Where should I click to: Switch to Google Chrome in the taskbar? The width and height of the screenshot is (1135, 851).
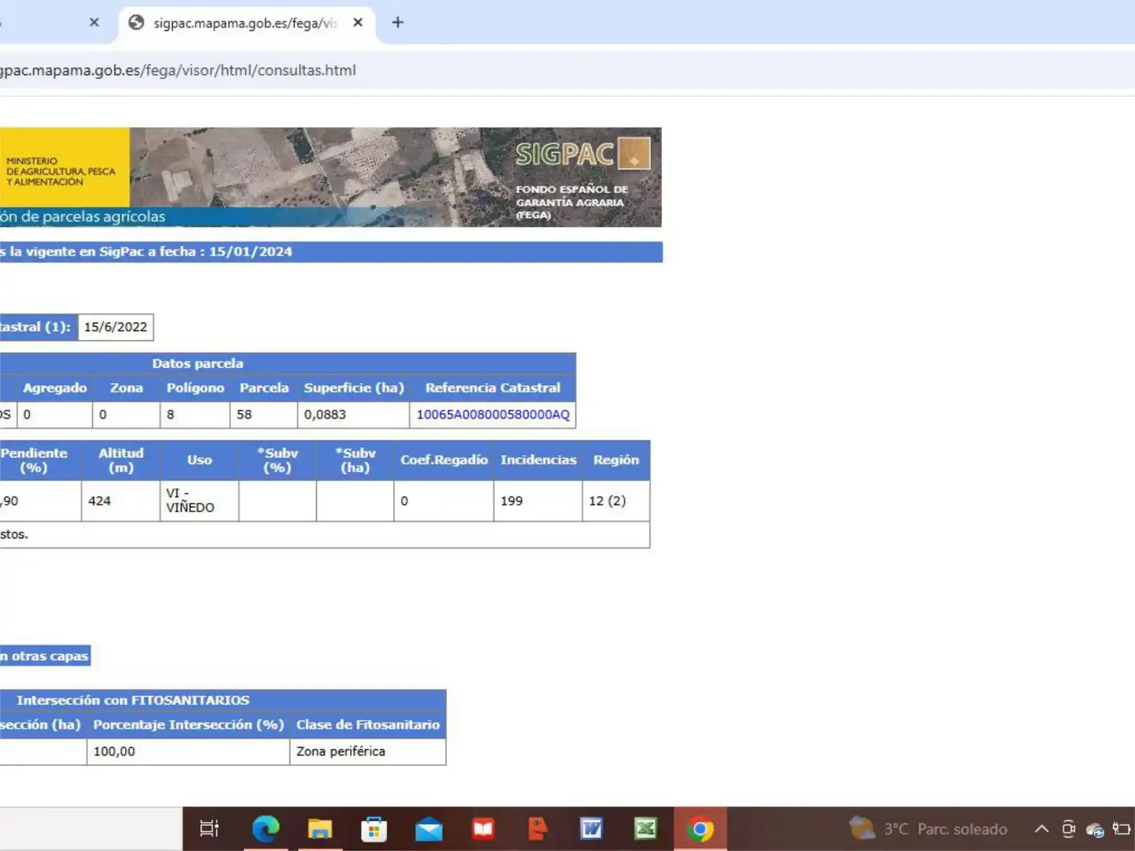(x=700, y=829)
